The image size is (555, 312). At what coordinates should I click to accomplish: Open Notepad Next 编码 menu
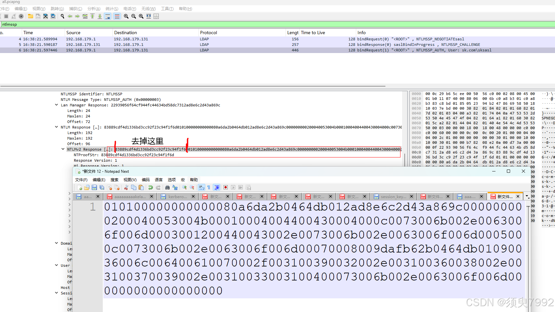pyautogui.click(x=146, y=180)
